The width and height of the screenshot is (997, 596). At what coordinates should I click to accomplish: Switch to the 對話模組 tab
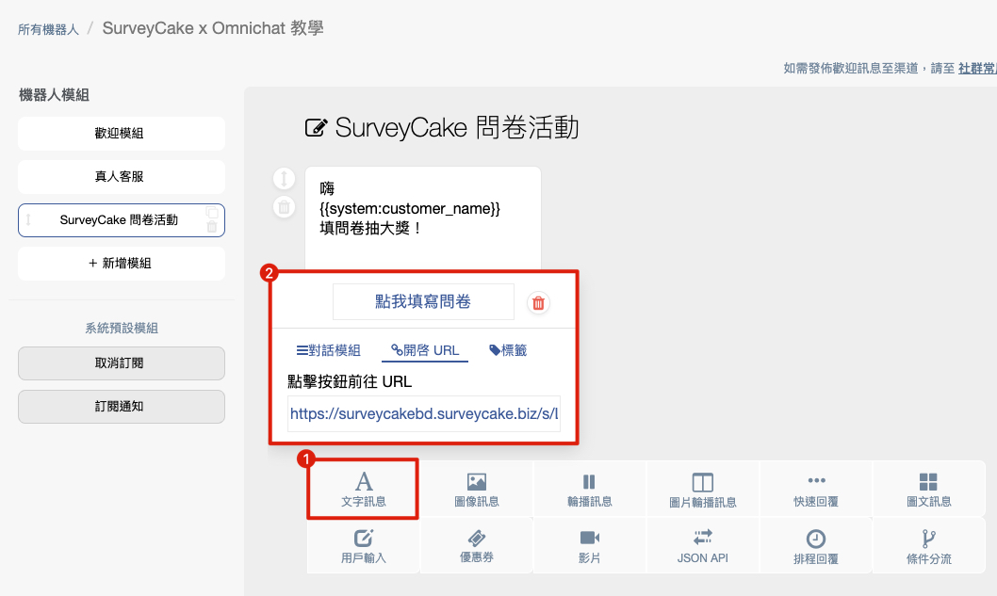point(328,350)
